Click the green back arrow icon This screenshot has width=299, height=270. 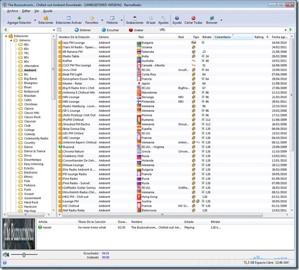5,30
